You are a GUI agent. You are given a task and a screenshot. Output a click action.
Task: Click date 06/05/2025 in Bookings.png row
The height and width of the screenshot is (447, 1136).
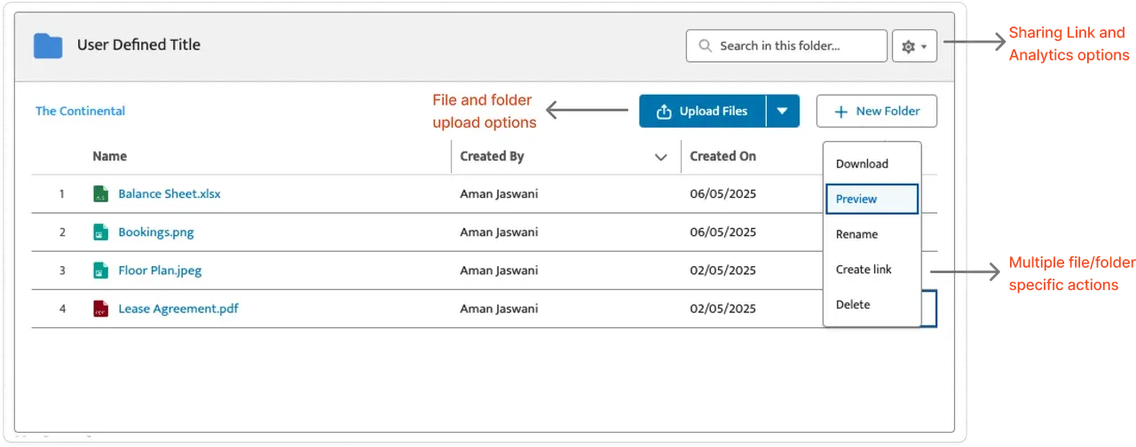[x=722, y=232]
